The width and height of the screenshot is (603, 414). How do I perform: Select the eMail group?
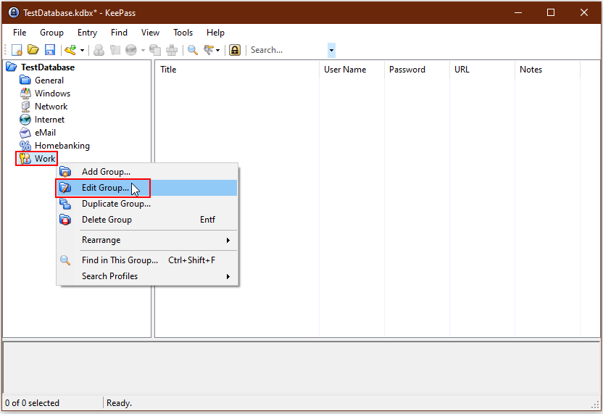[x=46, y=133]
